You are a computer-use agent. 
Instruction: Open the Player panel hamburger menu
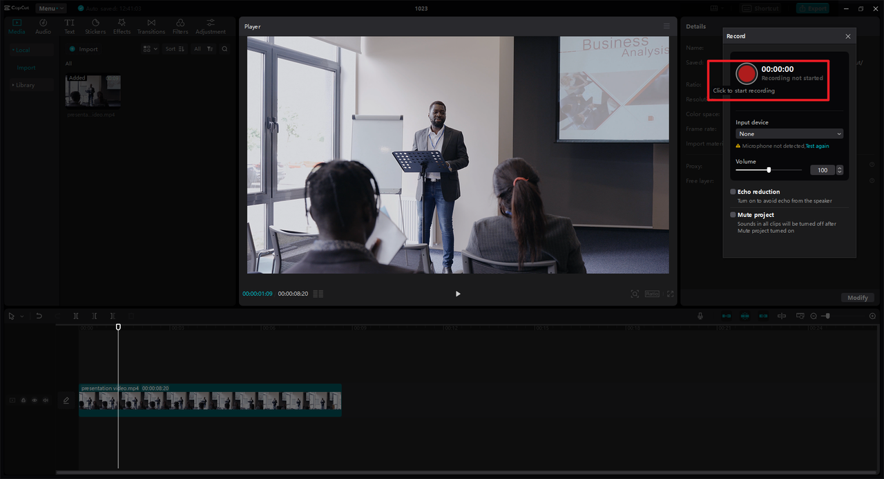pyautogui.click(x=666, y=26)
